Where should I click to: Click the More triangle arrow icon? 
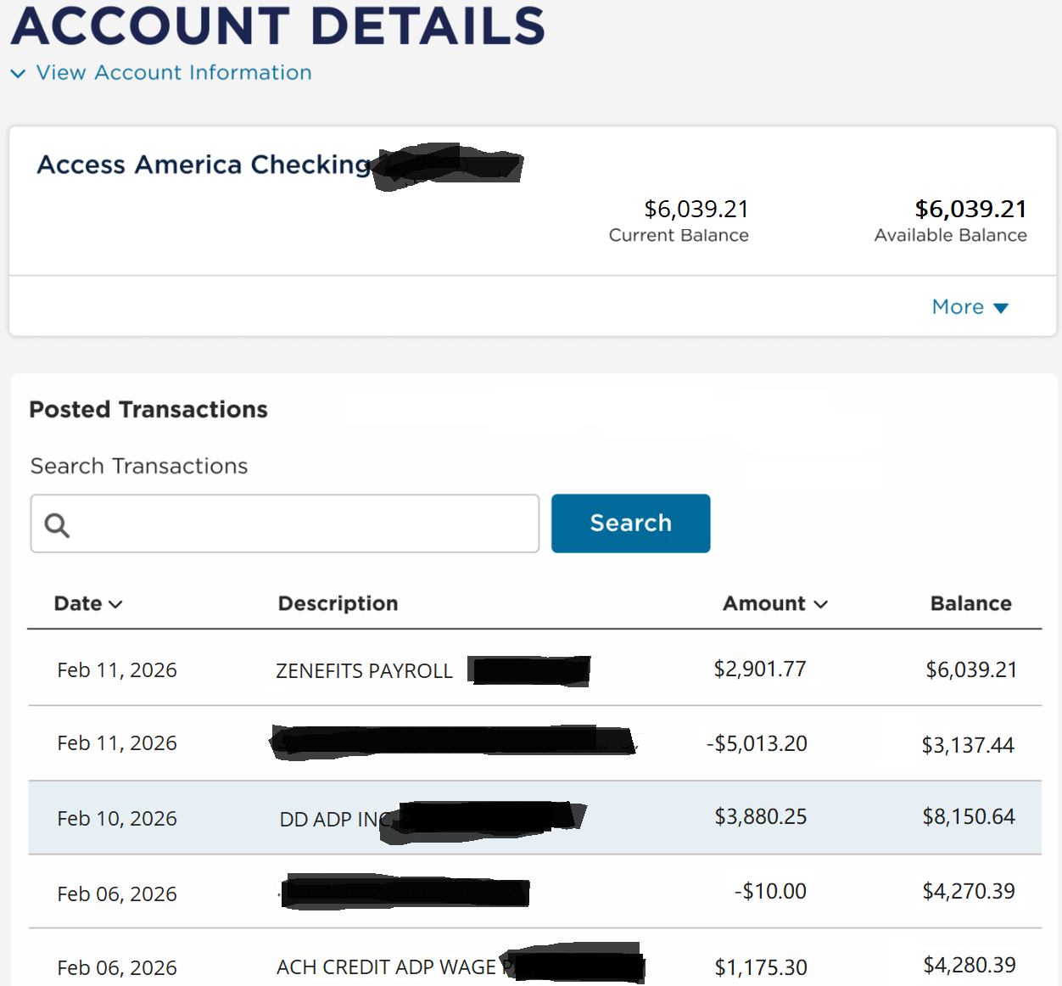coord(1001,308)
